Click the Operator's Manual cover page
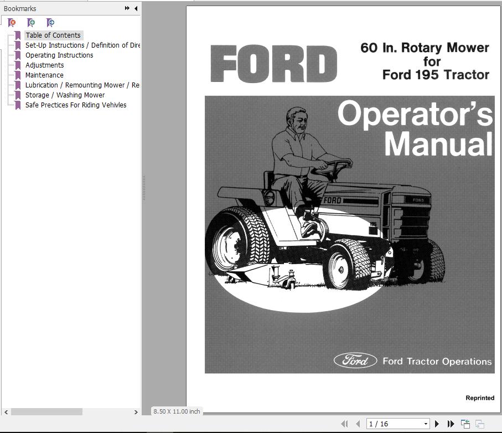The width and height of the screenshot is (502, 433). (x=344, y=209)
